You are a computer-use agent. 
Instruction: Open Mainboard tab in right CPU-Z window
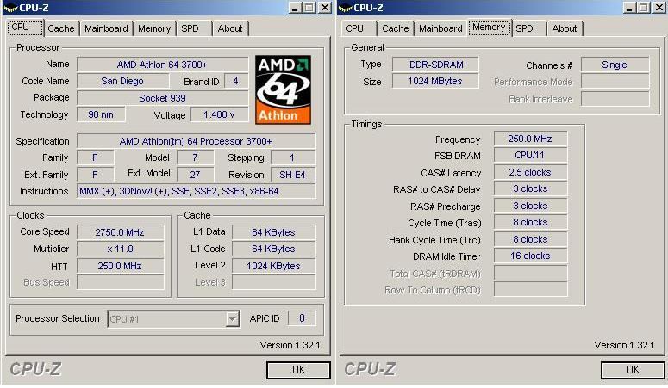point(440,28)
